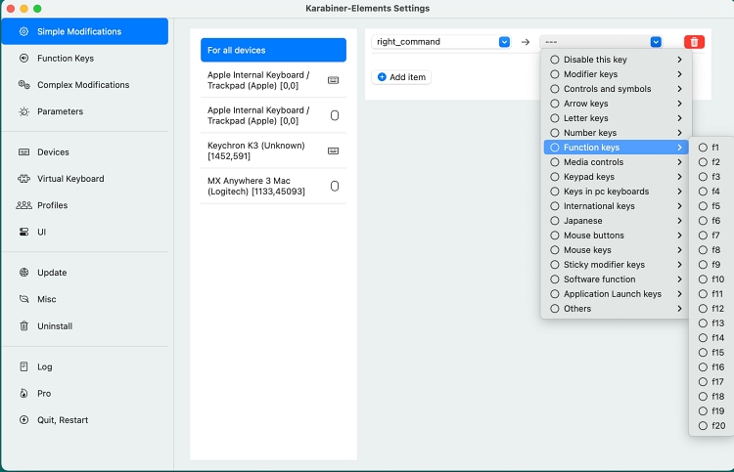Viewport: 734px width, 472px height.
Task: Select f5 radio option
Action: pyautogui.click(x=703, y=206)
